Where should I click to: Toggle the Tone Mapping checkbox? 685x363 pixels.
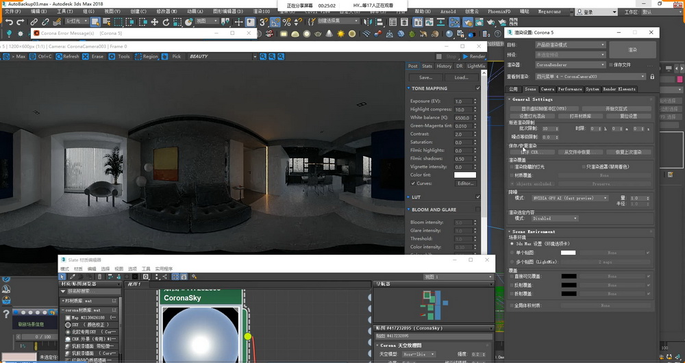point(477,88)
